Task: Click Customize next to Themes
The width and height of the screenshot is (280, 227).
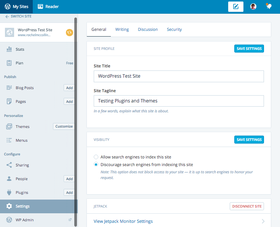Action: pos(64,126)
